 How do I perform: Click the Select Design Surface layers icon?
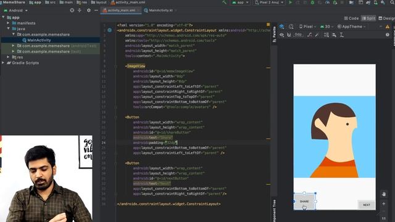[x=282, y=27]
